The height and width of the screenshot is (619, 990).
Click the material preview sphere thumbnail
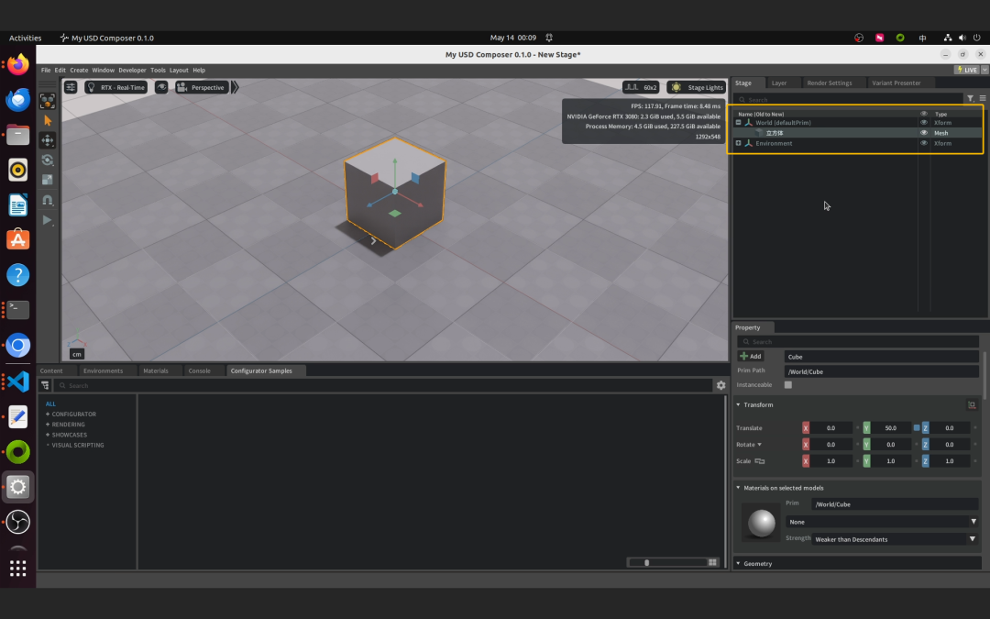762,523
